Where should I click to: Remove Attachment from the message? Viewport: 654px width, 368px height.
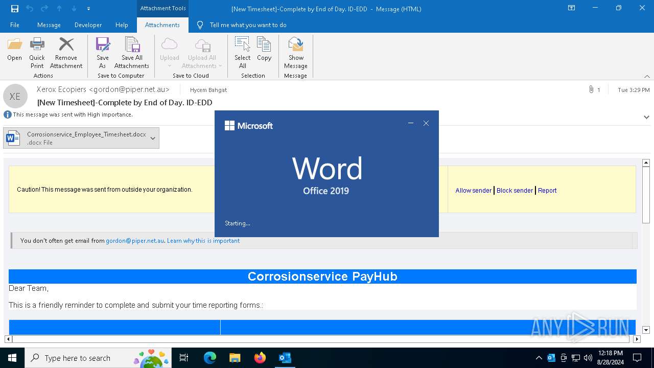(66, 53)
